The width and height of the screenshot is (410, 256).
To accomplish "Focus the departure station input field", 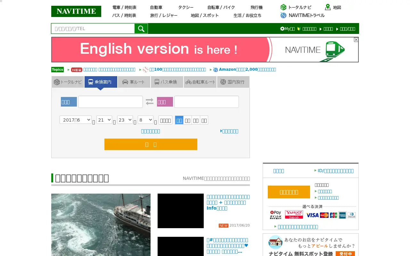I will point(111,102).
